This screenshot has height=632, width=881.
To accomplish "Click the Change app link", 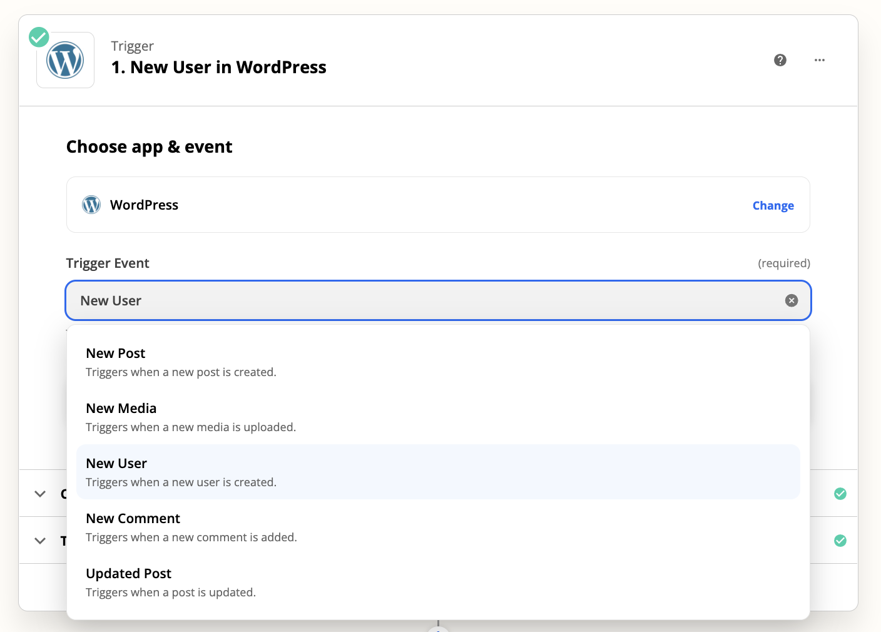I will tap(773, 205).
